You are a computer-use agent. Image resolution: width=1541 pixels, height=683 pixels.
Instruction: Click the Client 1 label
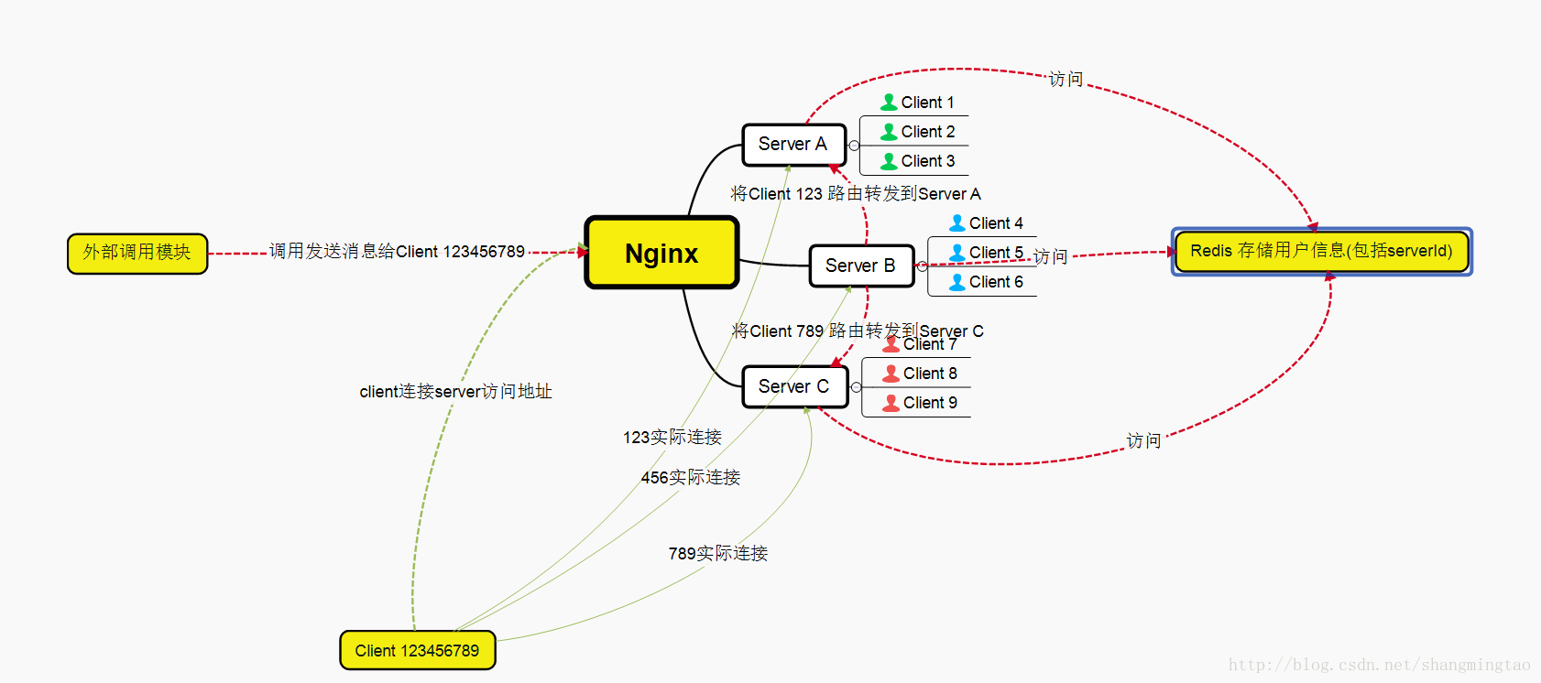(927, 103)
